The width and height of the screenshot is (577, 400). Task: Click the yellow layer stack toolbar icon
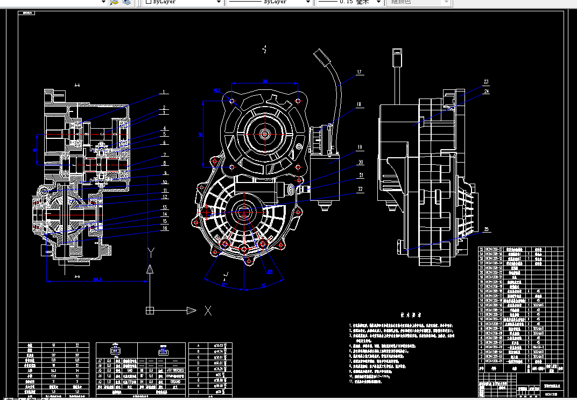click(114, 2)
